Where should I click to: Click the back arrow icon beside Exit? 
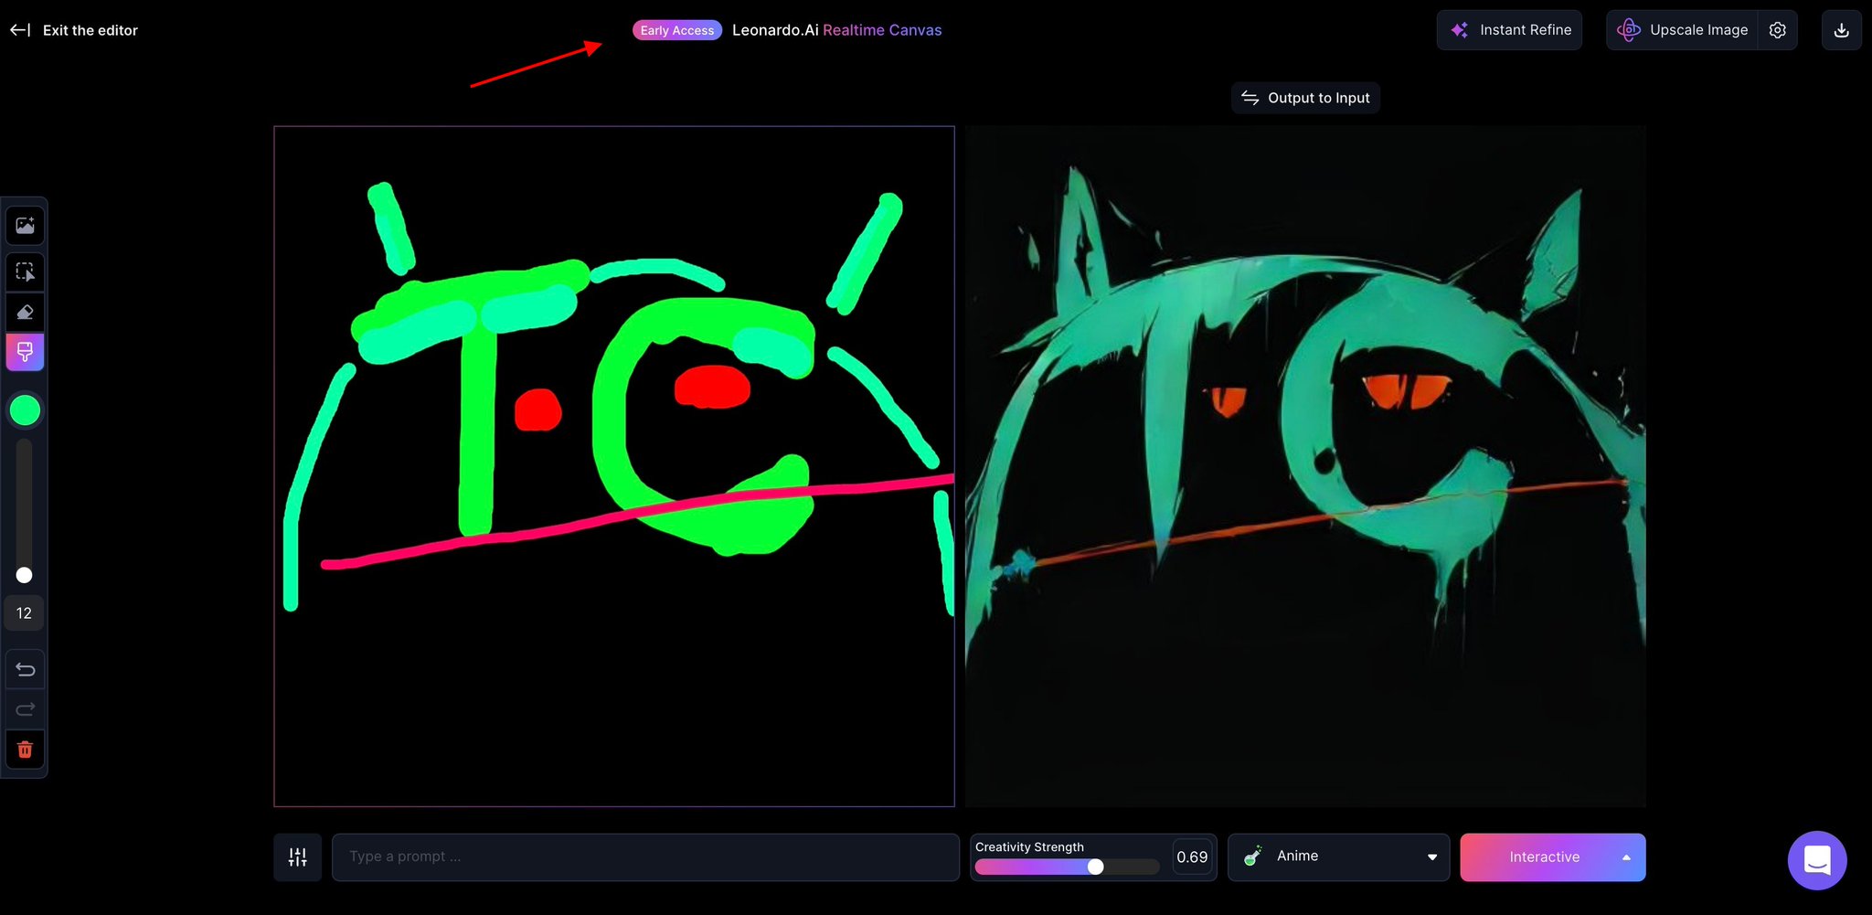20,30
